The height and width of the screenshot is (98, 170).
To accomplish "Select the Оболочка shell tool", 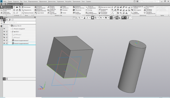I will click(77, 10).
